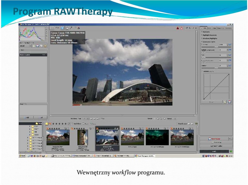Click the Linear curve button
This screenshot has height=185, width=248.
tap(212, 102)
